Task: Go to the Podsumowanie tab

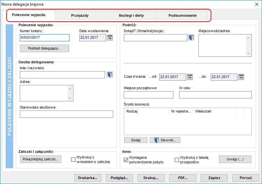Action: (182, 15)
